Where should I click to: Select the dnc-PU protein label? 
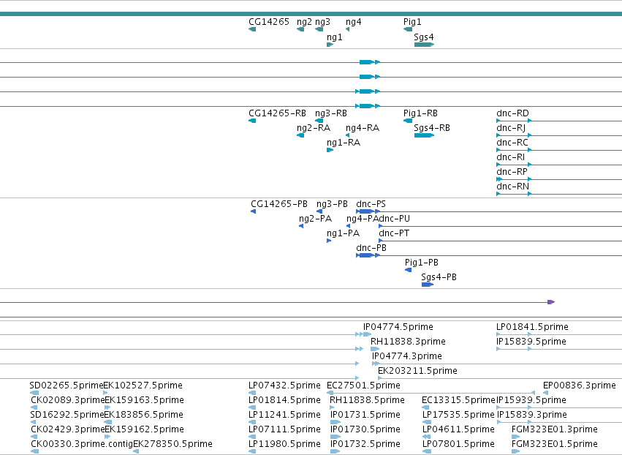[394, 219]
